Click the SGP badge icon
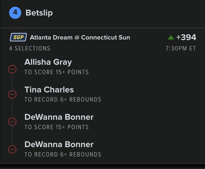This screenshot has height=169, width=205. 18,37
